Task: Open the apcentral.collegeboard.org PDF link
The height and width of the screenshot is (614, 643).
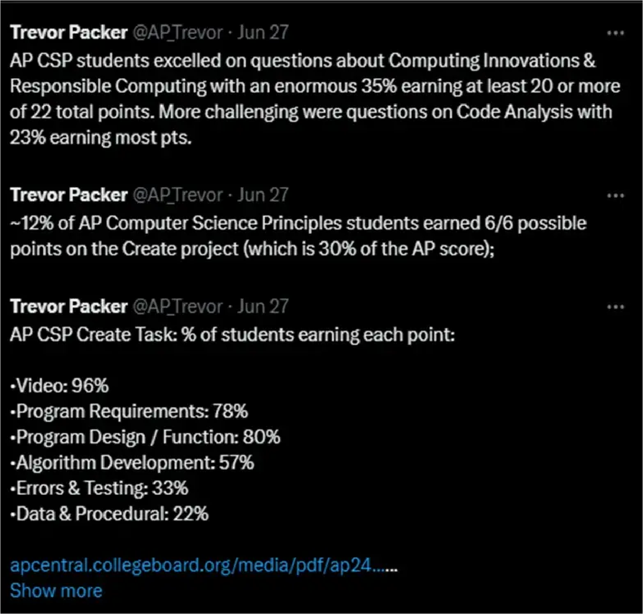Action: tap(203, 565)
